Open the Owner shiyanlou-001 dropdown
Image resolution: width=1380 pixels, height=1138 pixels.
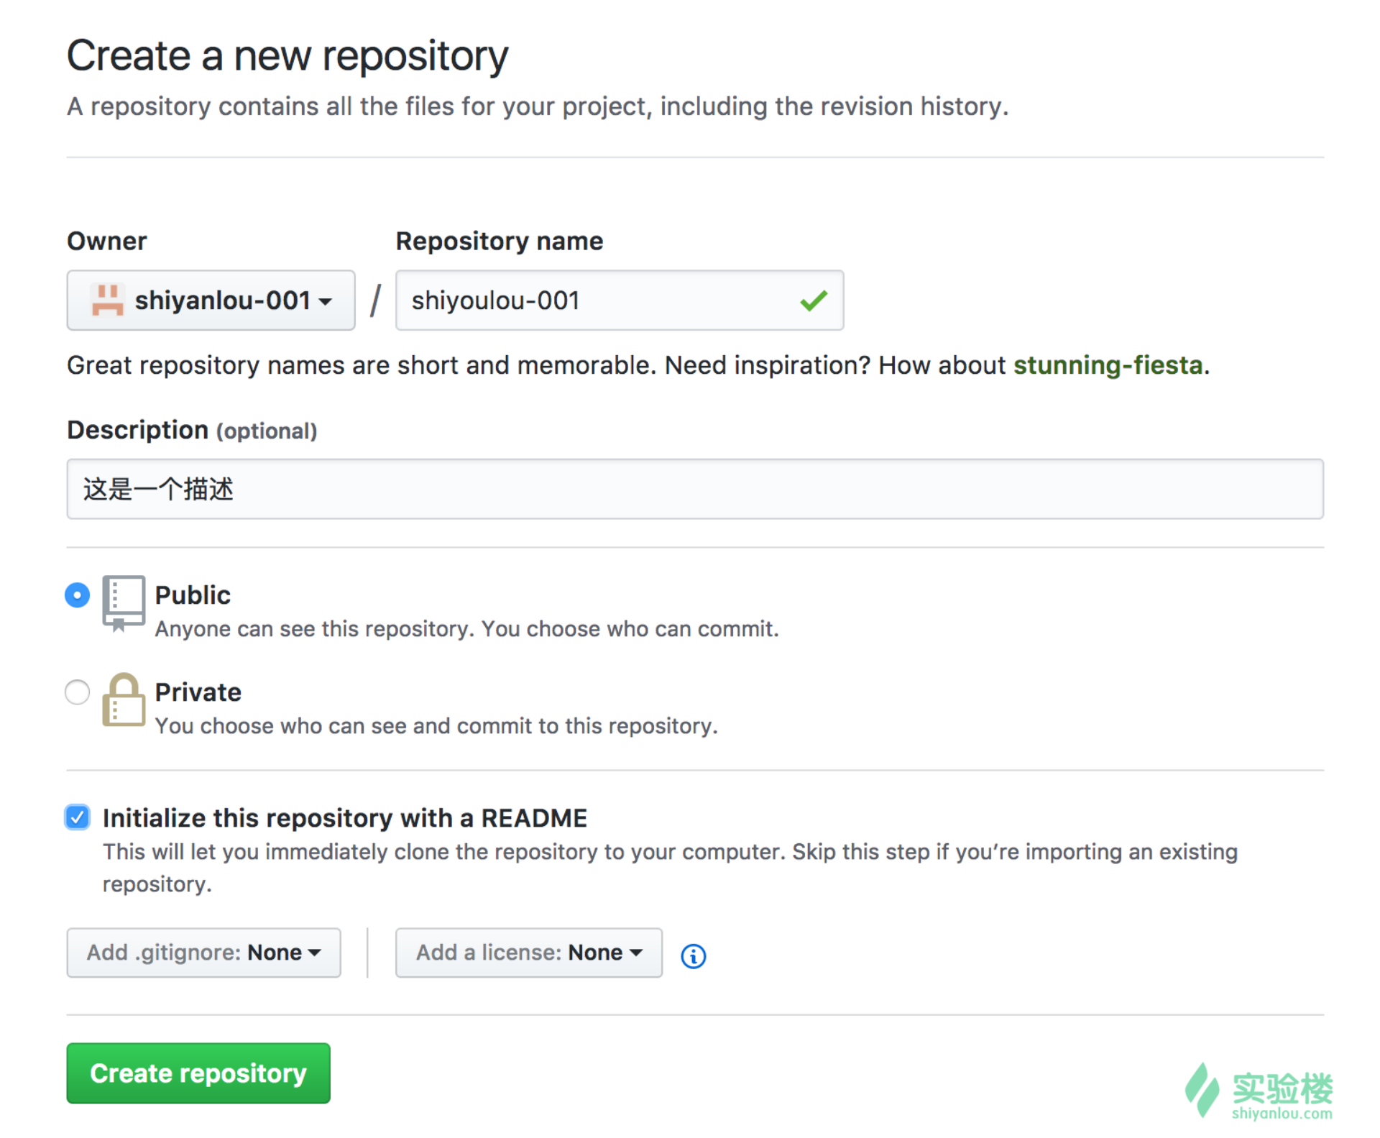(x=211, y=300)
